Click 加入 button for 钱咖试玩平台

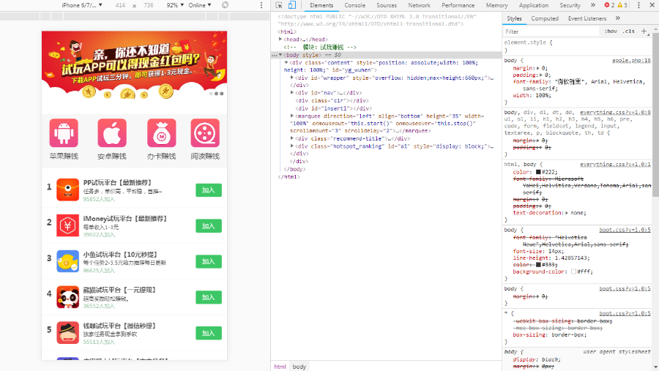click(209, 333)
